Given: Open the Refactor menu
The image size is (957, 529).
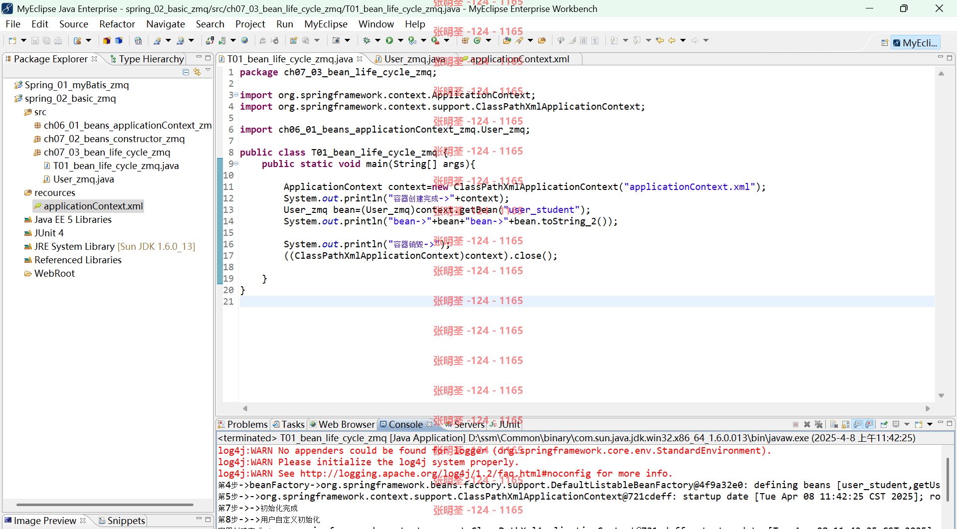Looking at the screenshot, I should coord(117,24).
